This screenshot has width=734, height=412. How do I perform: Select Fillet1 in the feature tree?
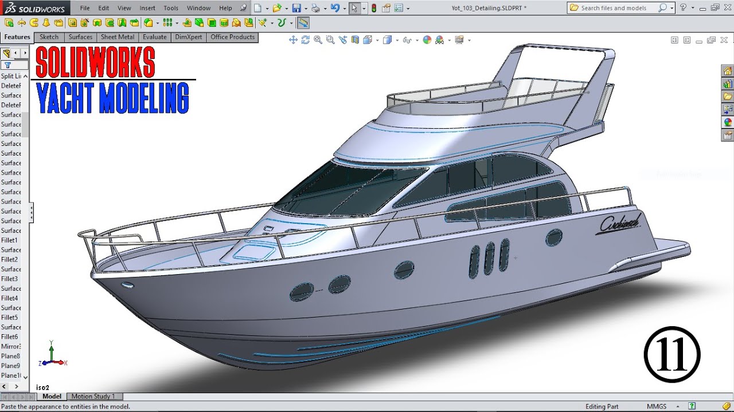10,240
